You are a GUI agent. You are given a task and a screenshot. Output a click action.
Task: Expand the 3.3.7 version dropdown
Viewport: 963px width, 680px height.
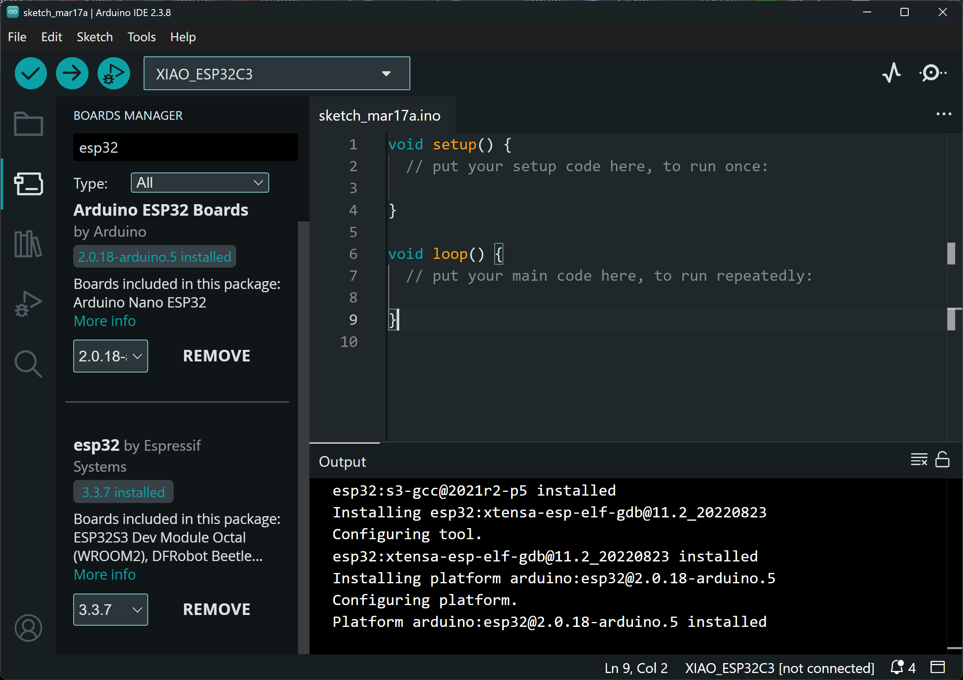110,610
